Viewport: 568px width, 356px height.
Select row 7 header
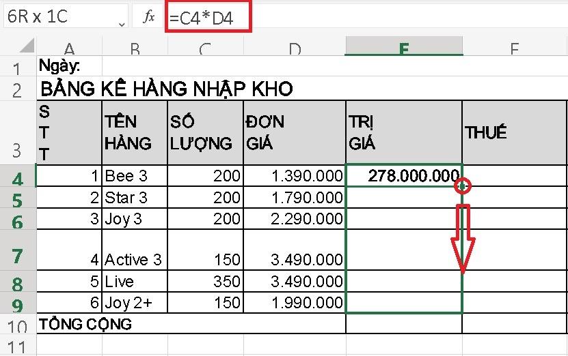tap(18, 250)
